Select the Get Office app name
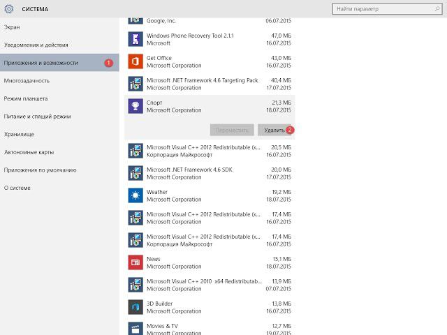 tap(159, 58)
